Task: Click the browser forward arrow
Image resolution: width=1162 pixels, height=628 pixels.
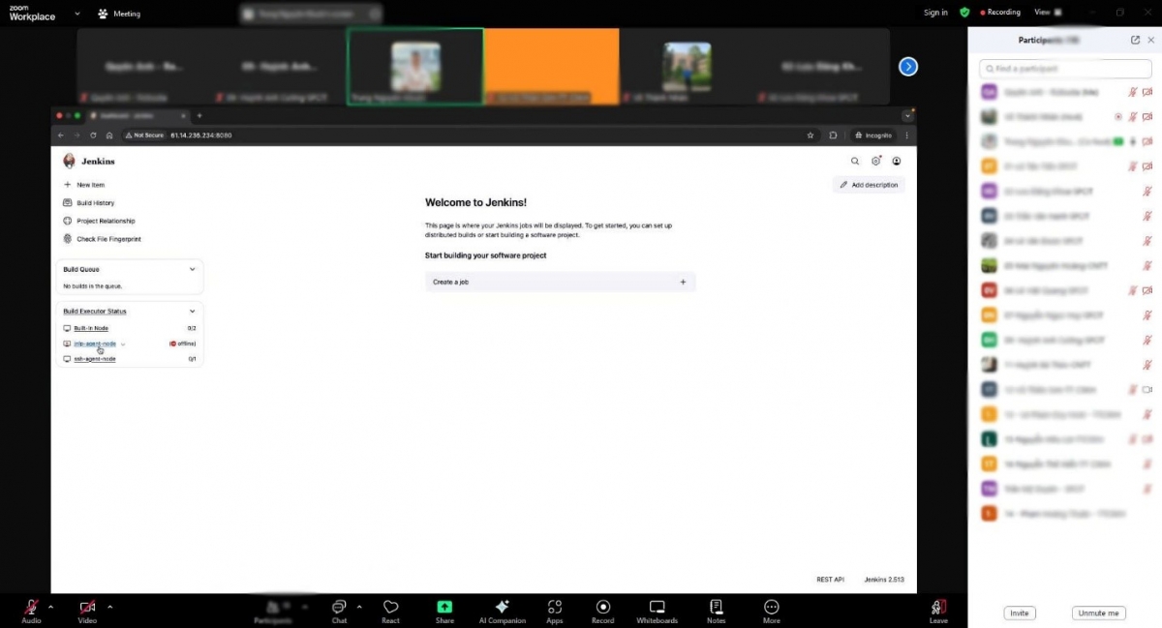Action: [76, 135]
